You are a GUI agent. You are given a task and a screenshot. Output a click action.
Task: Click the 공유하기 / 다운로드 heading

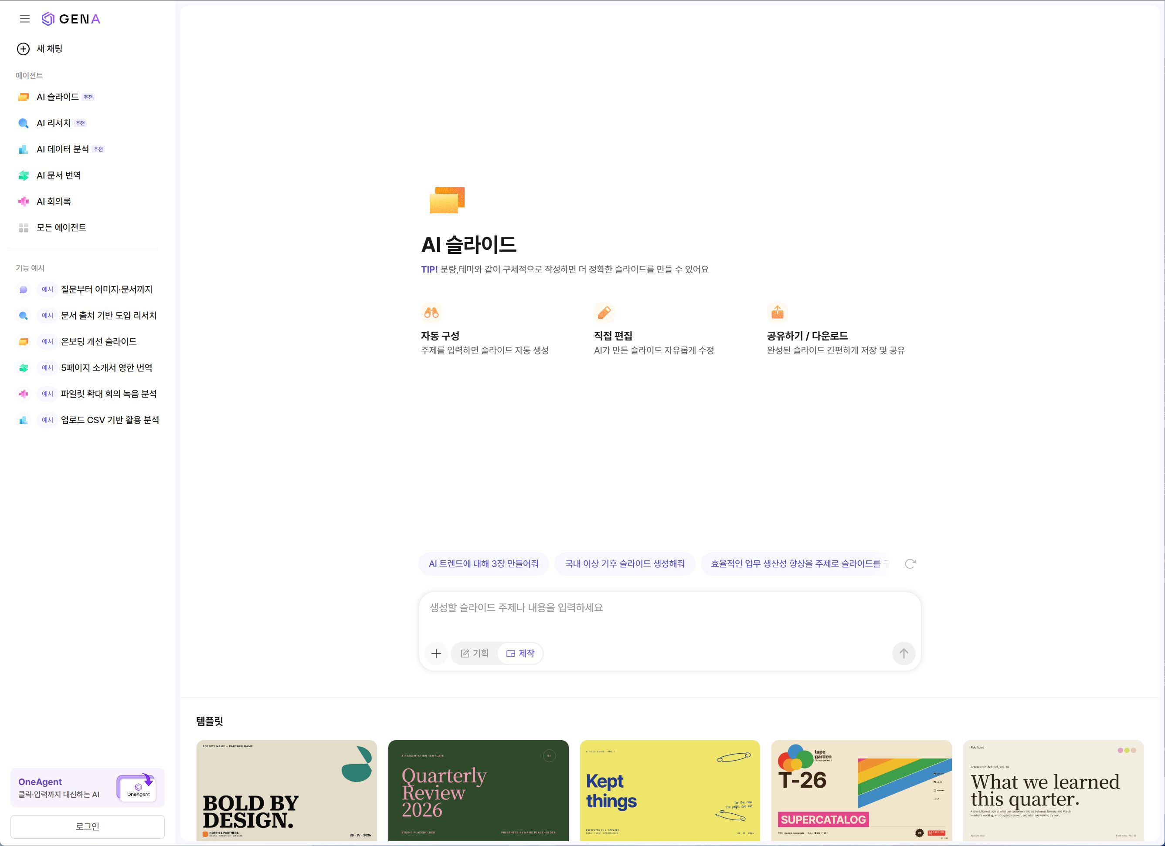pos(808,336)
